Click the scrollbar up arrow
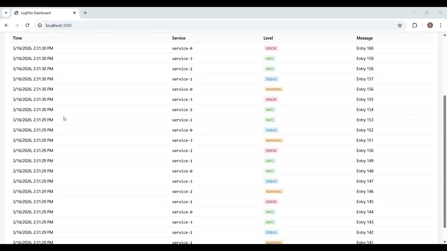The width and height of the screenshot is (447, 251). (x=445, y=35)
